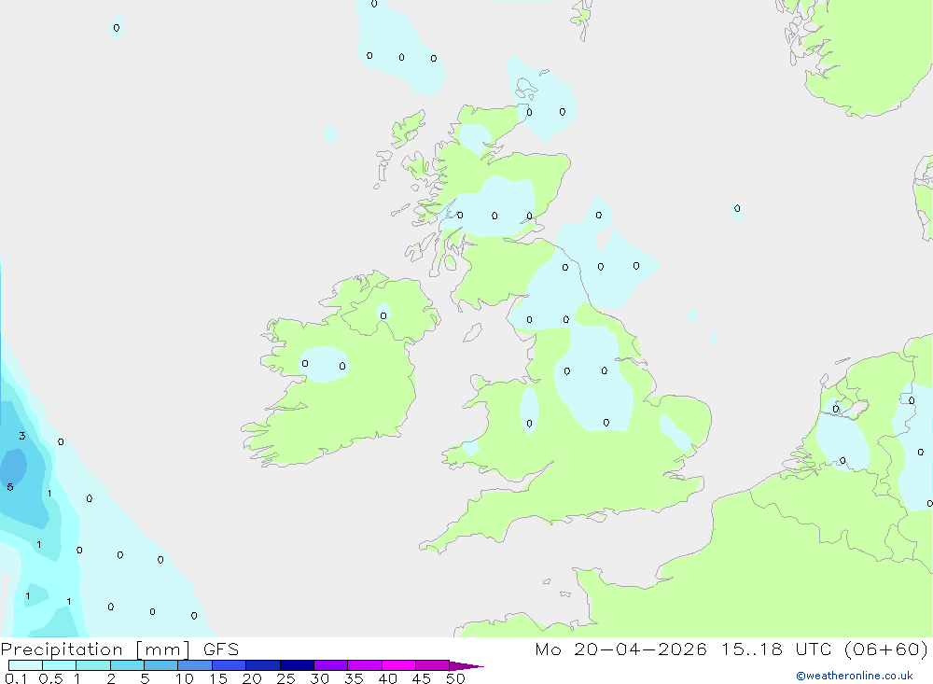Click the over-50 arrow tip of legend
The width and height of the screenshot is (933, 684).
coord(466,665)
